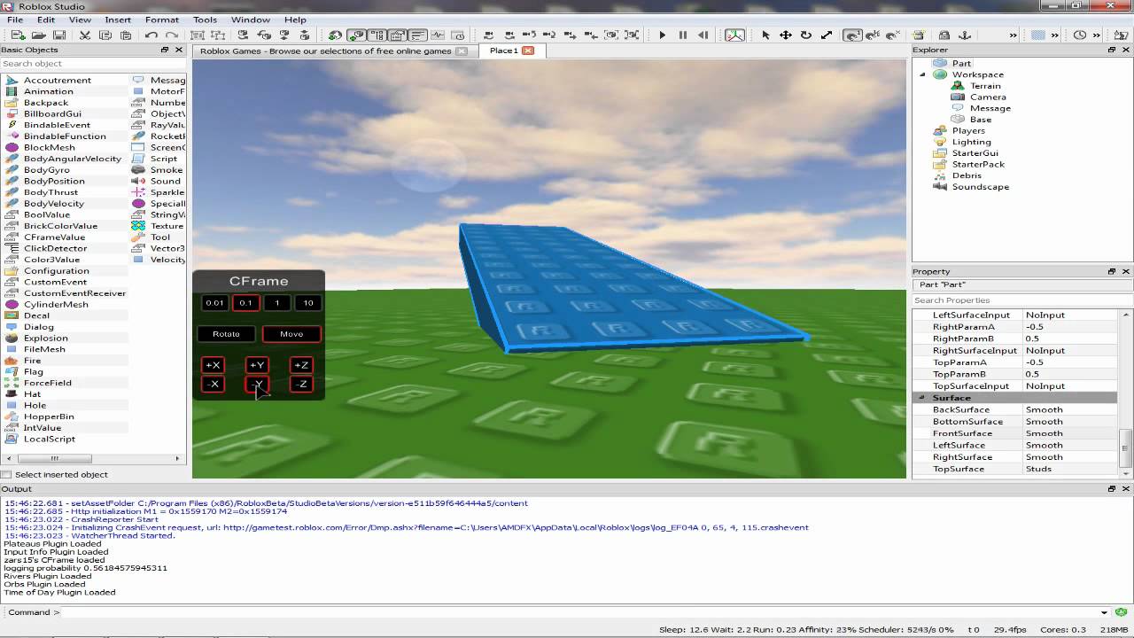1134x638 pixels.
Task: Open the Format menu
Action: (162, 19)
